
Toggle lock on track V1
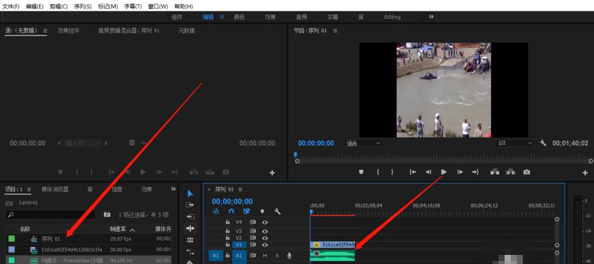(x=227, y=245)
